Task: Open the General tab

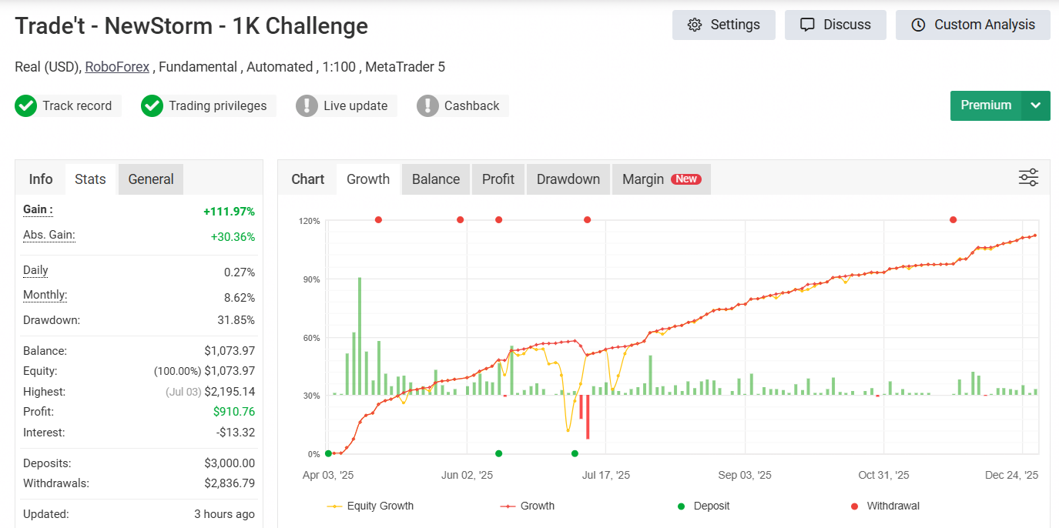Action: point(151,179)
